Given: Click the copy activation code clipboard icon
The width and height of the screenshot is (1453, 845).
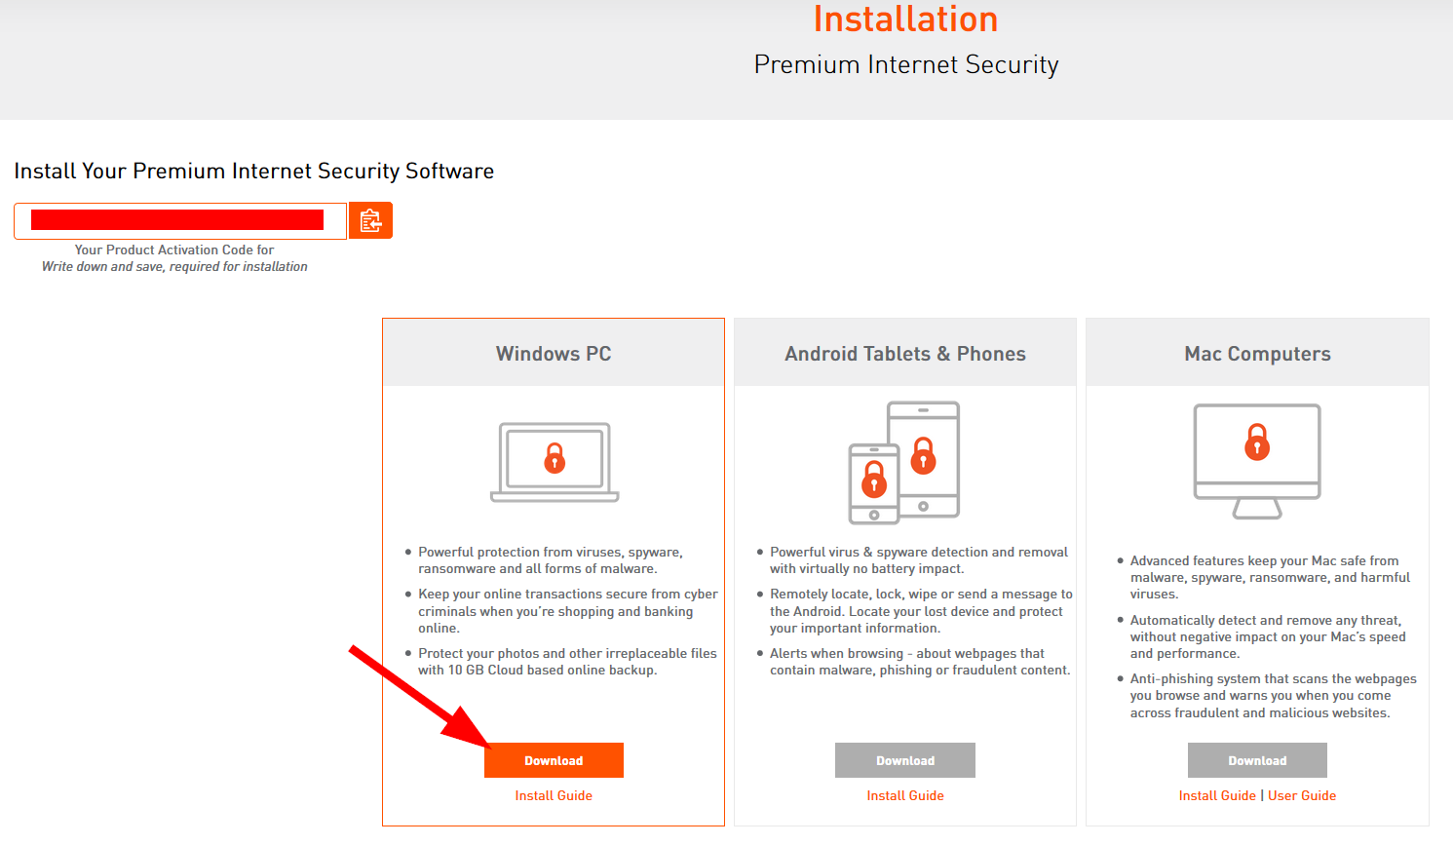Looking at the screenshot, I should [370, 220].
